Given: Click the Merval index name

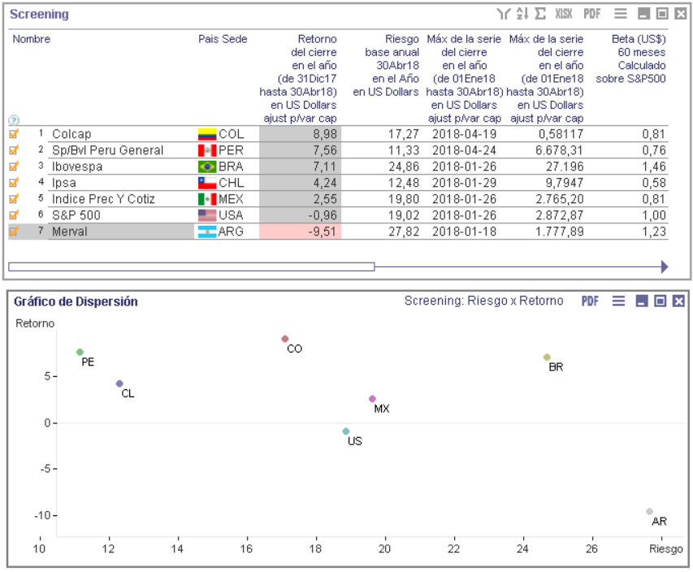Looking at the screenshot, I should coord(70,232).
